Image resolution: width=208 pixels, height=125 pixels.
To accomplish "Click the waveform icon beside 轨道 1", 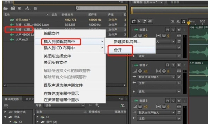I will pyautogui.click(x=136, y=30).
